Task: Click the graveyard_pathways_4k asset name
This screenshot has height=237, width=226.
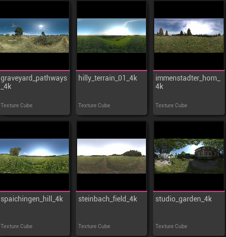Action: [x=34, y=82]
